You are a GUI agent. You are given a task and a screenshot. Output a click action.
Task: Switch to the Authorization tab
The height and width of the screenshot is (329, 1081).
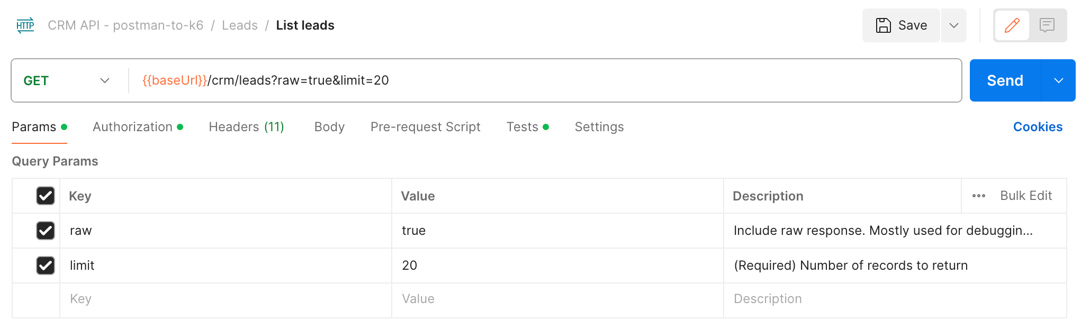pyautogui.click(x=133, y=127)
